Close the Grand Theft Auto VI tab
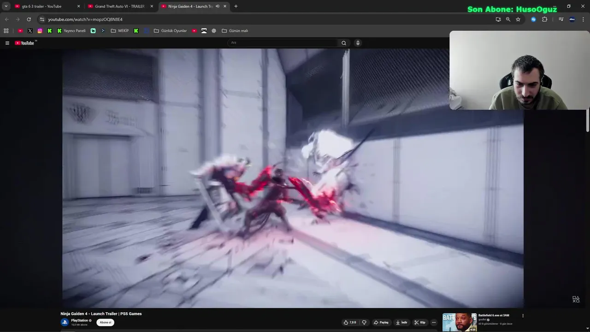Image resolution: width=590 pixels, height=332 pixels. 152,6
